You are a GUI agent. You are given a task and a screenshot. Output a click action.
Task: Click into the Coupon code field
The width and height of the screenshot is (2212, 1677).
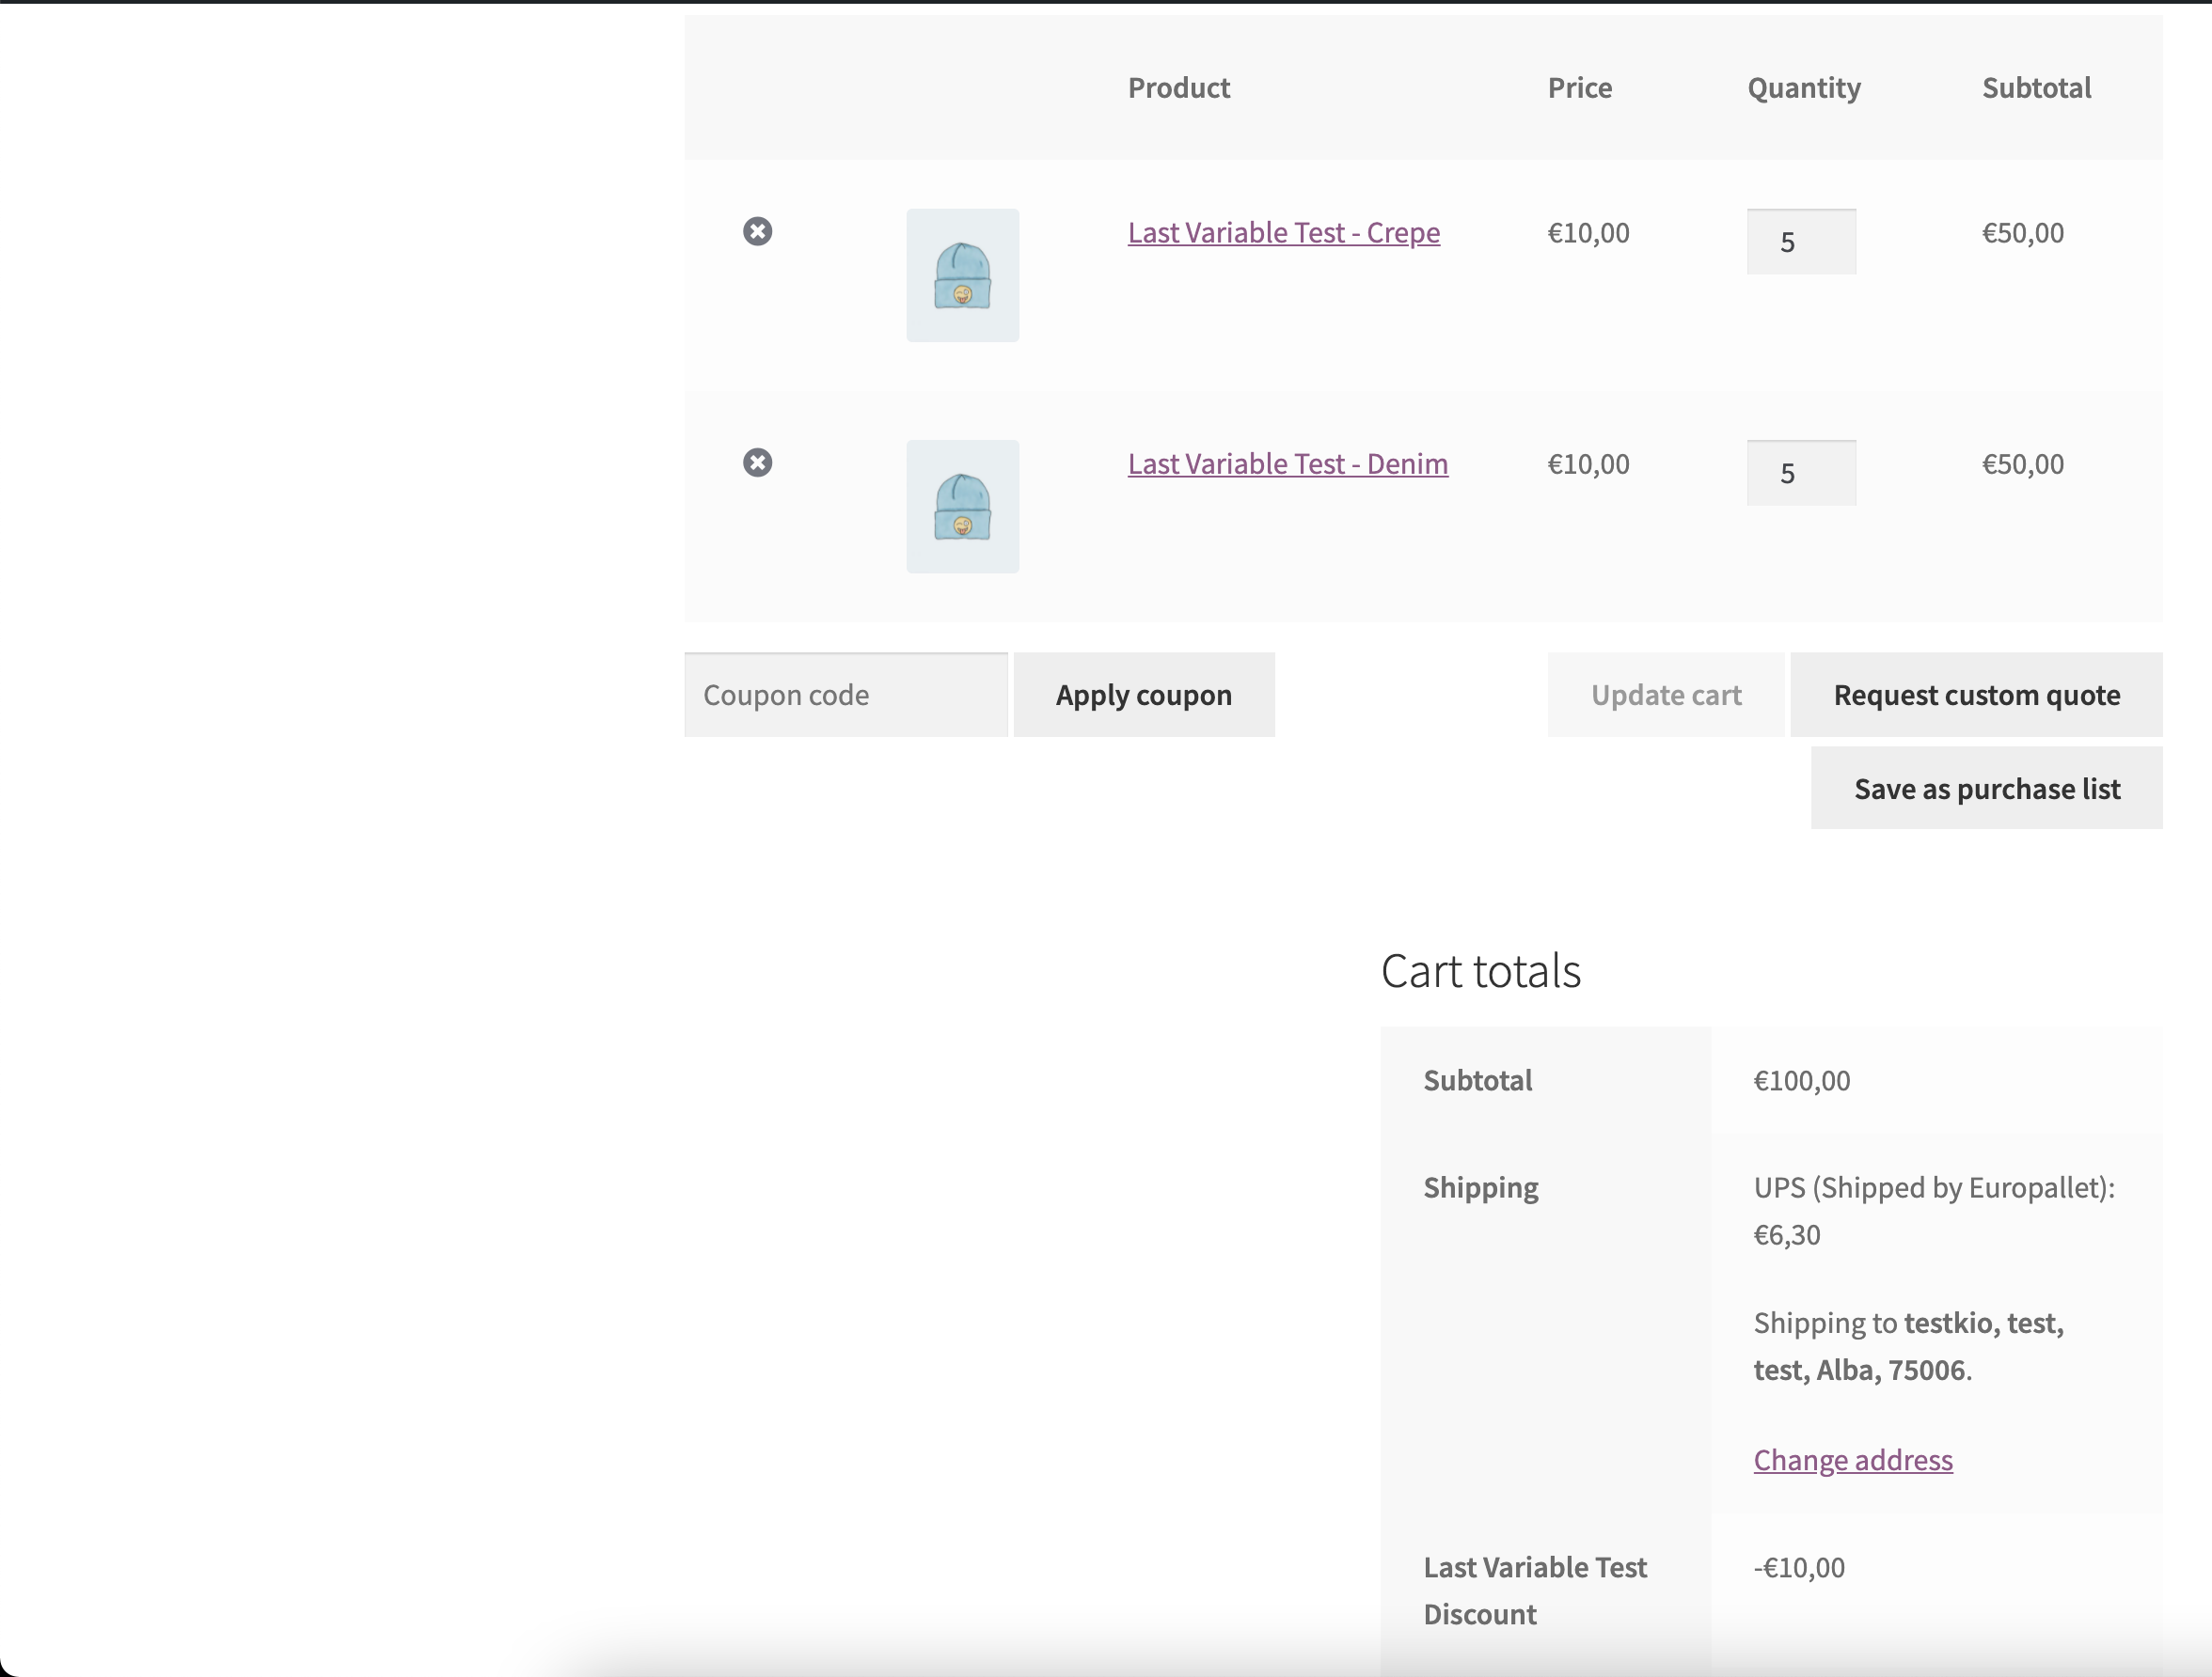(845, 695)
